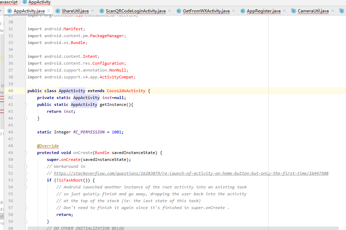Click the class icon on ShareUtil.java tab
Screen dimensions: 346x230
click(58, 11)
